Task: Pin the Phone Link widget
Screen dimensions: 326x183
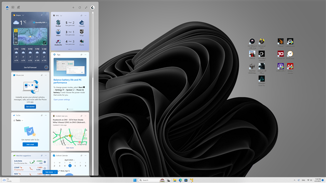Action: 42,75
